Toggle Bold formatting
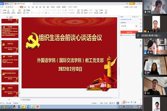Viewport: 167px width, 111px height. coord(32,13)
